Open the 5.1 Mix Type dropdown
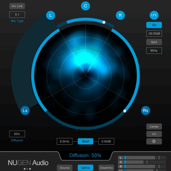 17,15
